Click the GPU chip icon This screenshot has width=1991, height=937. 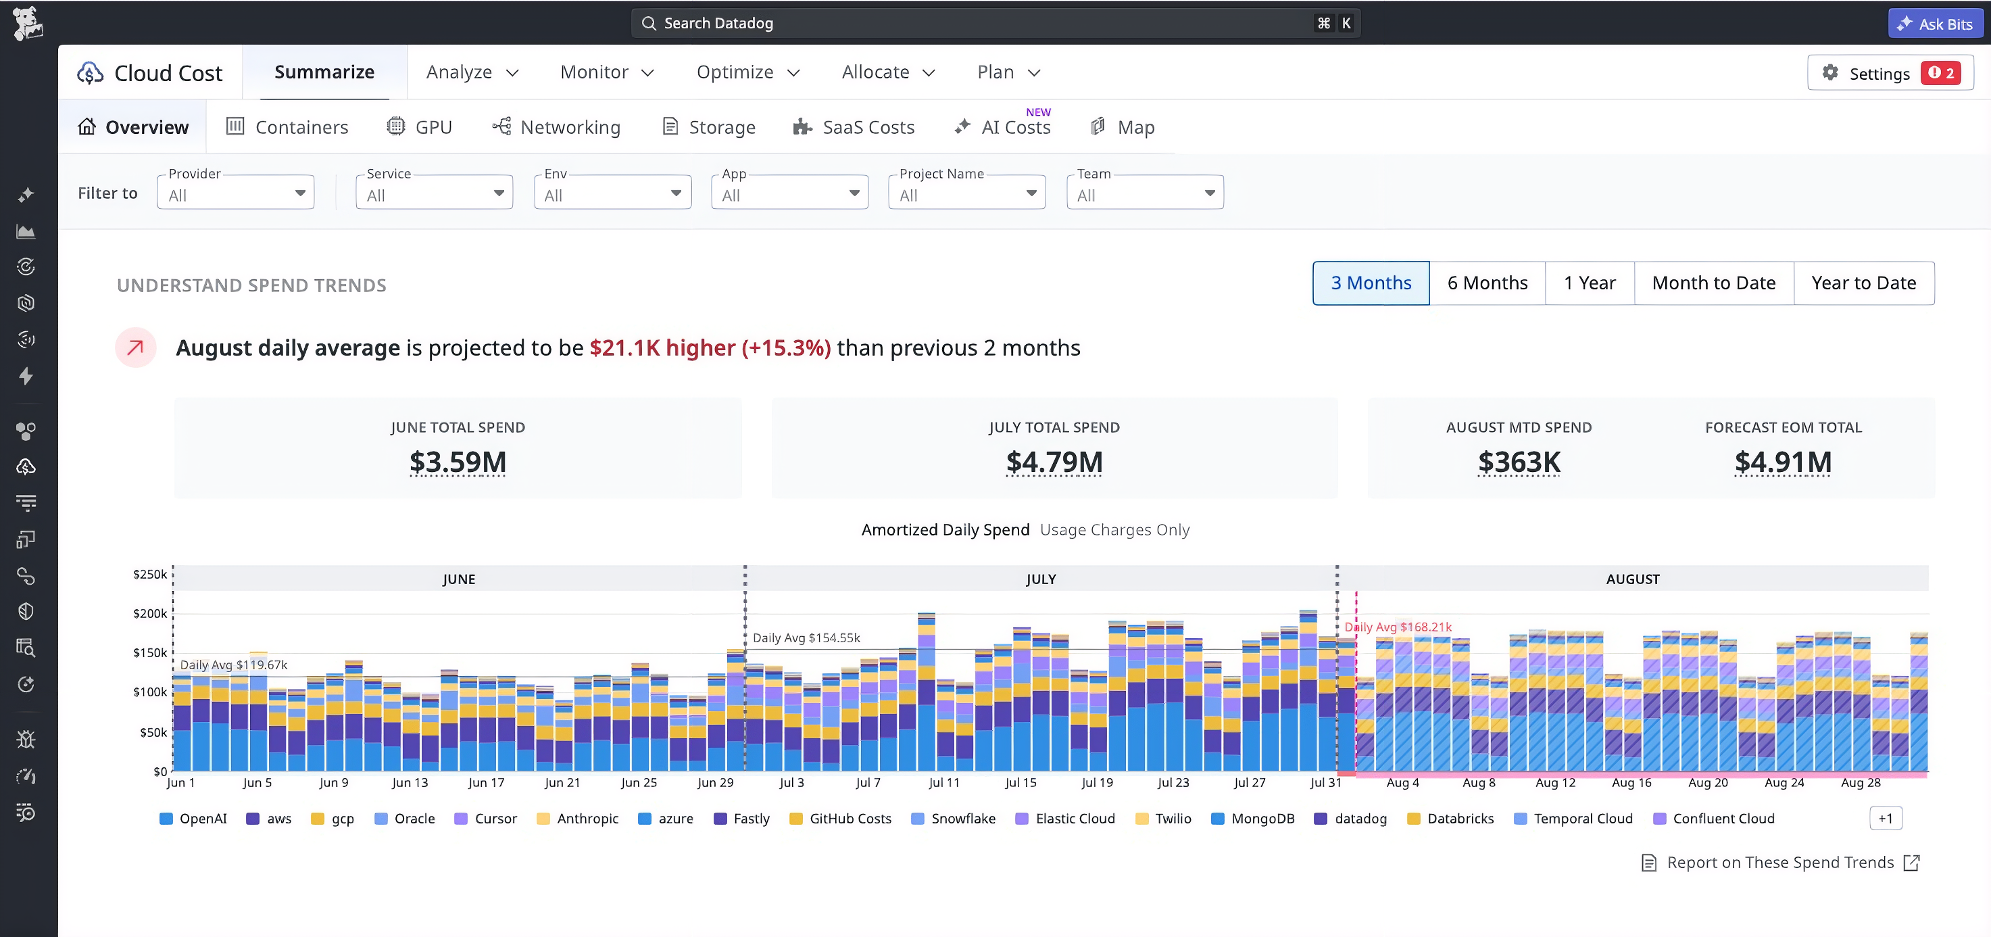point(396,126)
